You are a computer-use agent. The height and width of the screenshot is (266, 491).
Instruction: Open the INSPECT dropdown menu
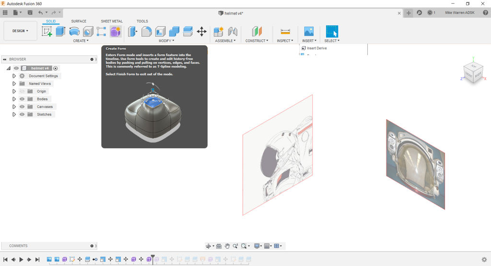coord(285,41)
